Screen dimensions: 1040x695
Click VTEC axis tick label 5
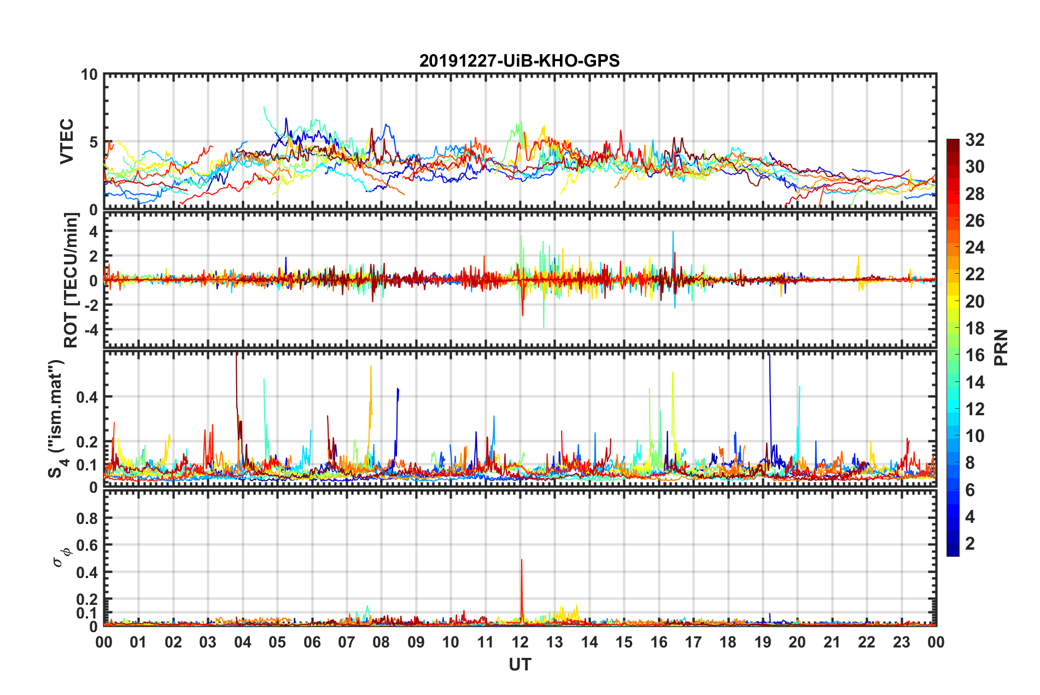pyautogui.click(x=94, y=142)
